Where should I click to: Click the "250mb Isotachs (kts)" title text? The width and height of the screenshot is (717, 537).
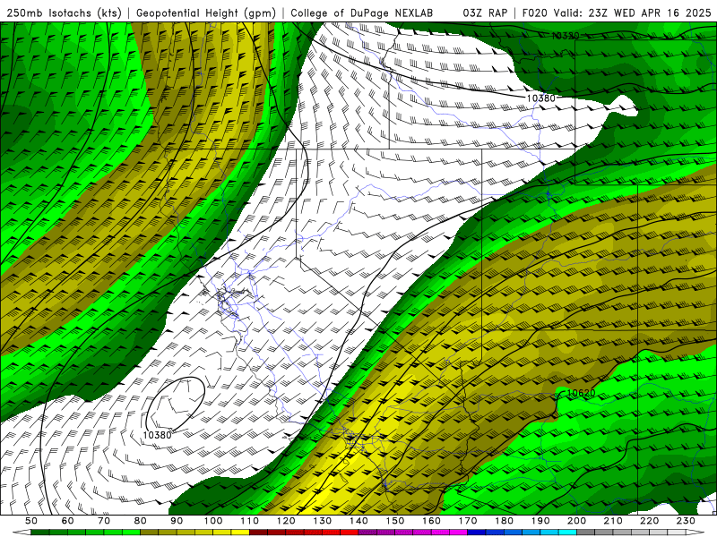64,13
